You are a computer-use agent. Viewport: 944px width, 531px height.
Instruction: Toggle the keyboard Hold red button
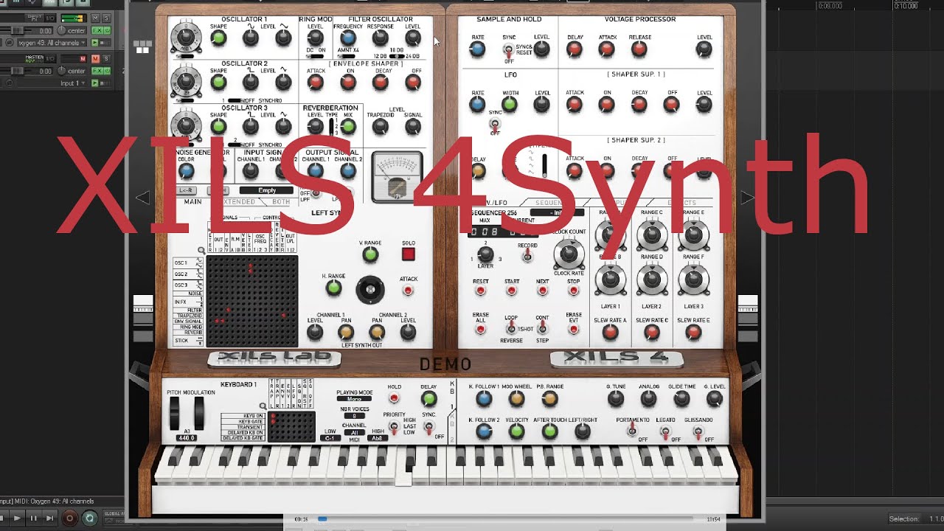[394, 398]
